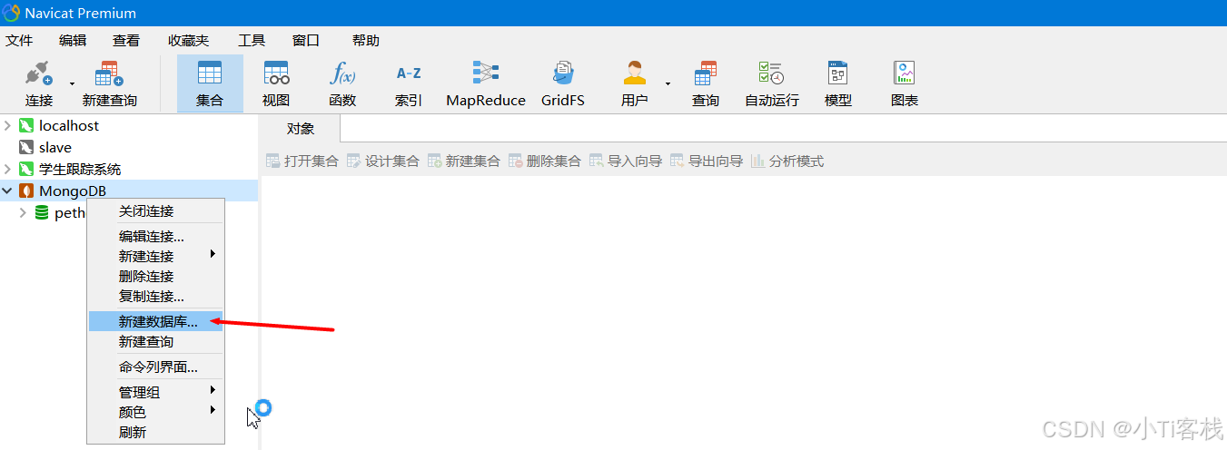Open the dropdown arrow beside 用户

point(668,83)
